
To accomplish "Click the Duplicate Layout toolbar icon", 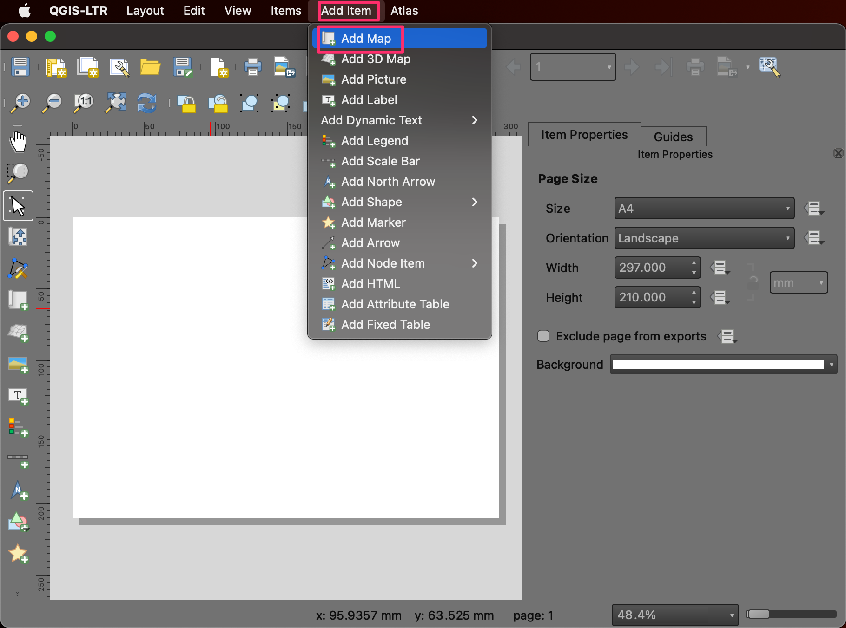I will coord(88,67).
